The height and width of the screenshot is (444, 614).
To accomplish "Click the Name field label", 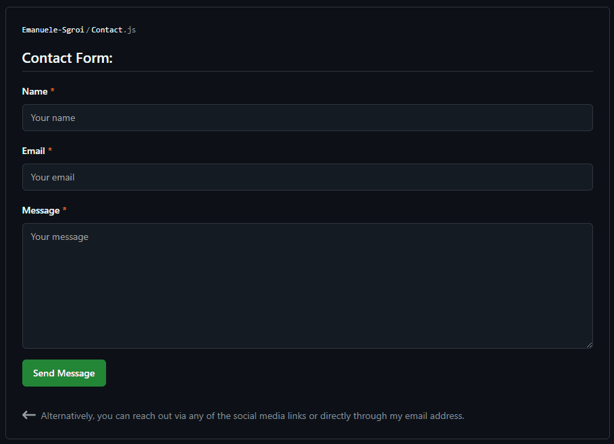I will tap(34, 91).
